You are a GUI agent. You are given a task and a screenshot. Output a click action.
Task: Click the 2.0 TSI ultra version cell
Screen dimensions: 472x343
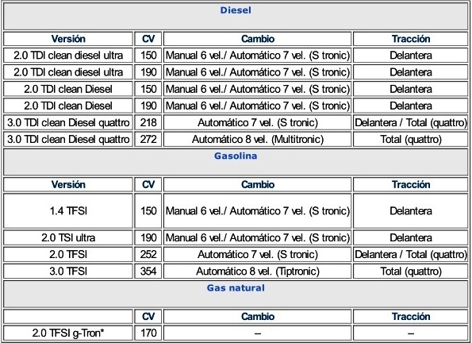[x=68, y=238]
